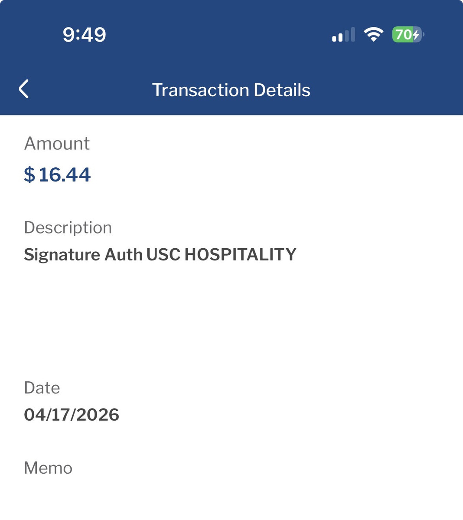463x520 pixels.
Task: Tap the battery percentage number 70
Action: pyautogui.click(x=403, y=34)
